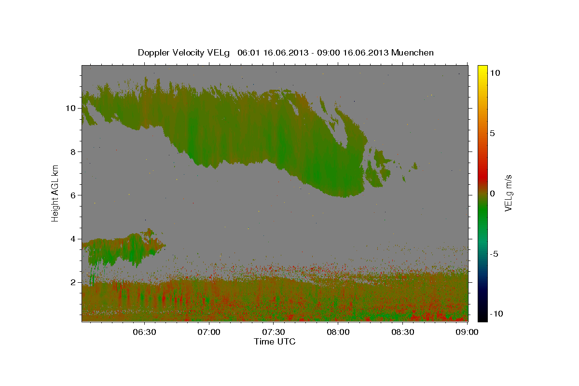
Task: Click the 'Time UTC' axis title
Action: pyautogui.click(x=275, y=342)
